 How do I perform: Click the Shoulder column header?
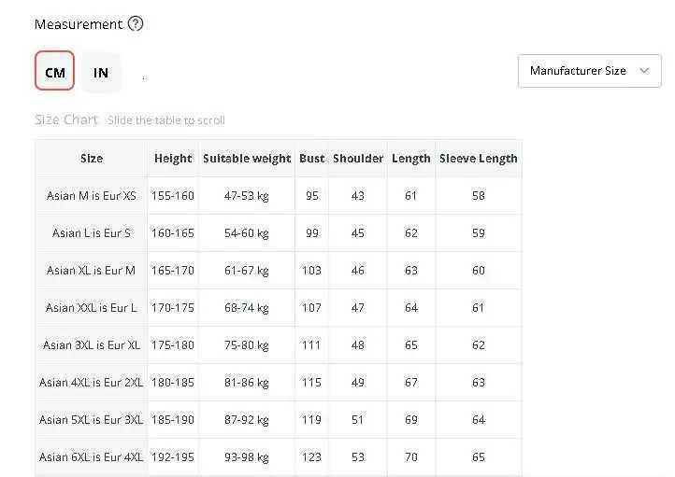(358, 159)
